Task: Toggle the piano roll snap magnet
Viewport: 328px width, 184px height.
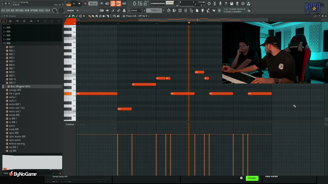Action: pyautogui.click(x=73, y=16)
